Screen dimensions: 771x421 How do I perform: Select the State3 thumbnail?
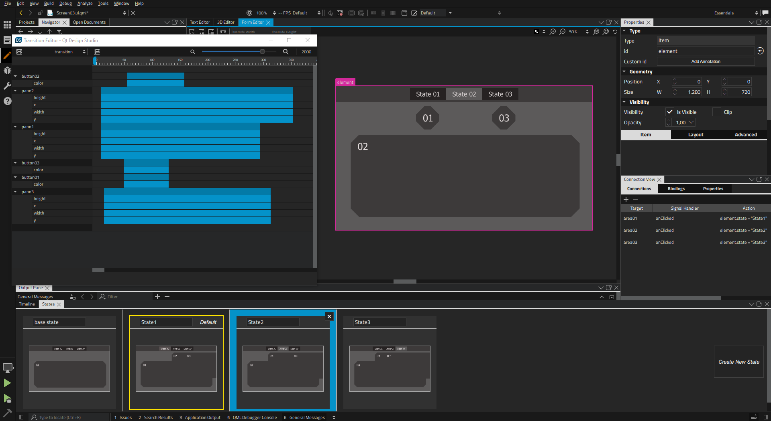[x=390, y=368]
